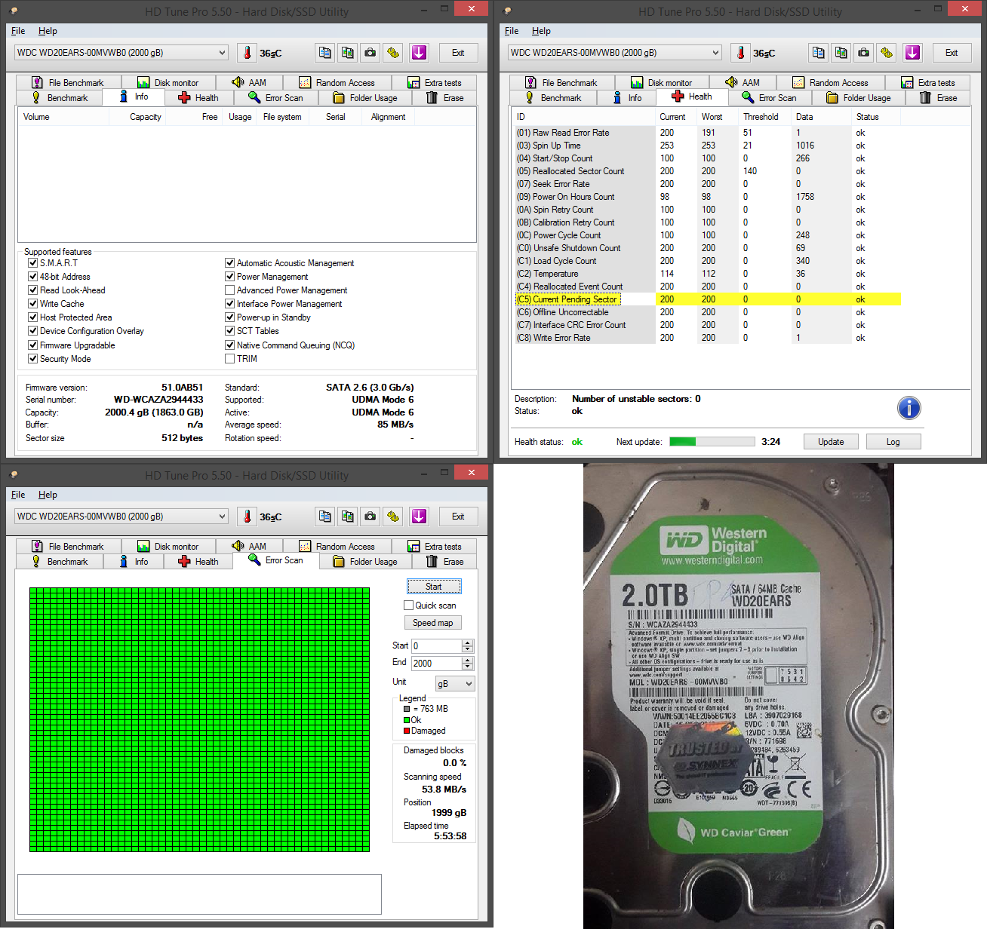Viewport: 987px width, 929px height.
Task: Click the Update button in Health window
Action: pyautogui.click(x=831, y=442)
